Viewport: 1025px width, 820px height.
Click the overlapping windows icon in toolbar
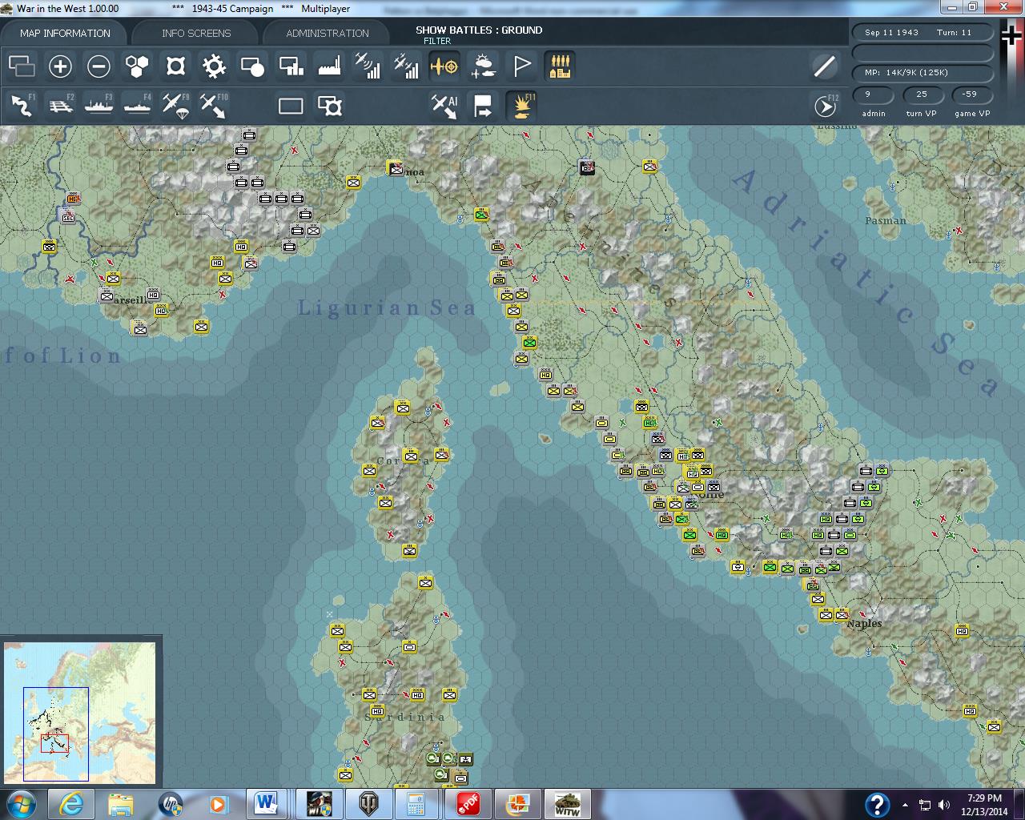coord(22,66)
